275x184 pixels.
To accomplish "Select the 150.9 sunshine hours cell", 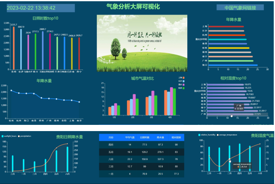I will (x=145, y=159).
